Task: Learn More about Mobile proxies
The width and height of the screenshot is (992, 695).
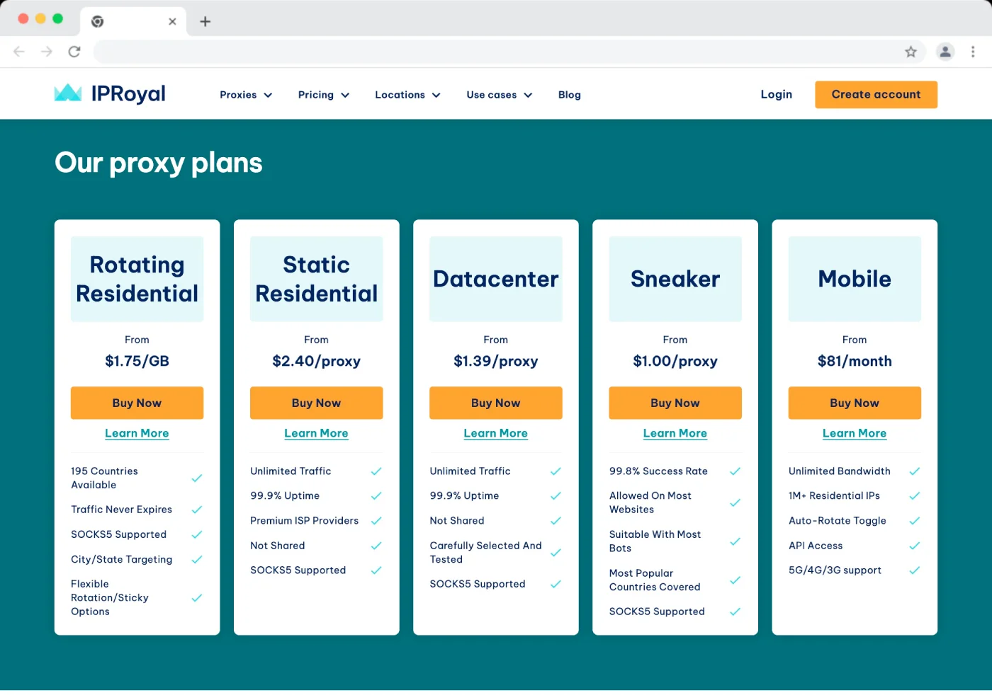Action: tap(855, 433)
